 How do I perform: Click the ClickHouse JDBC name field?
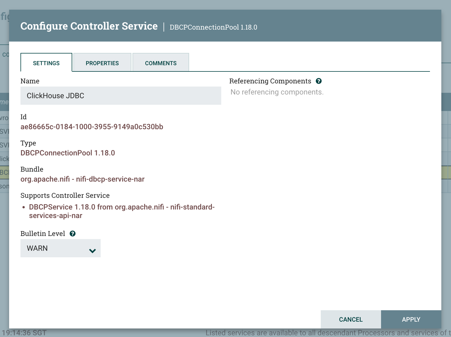click(121, 96)
